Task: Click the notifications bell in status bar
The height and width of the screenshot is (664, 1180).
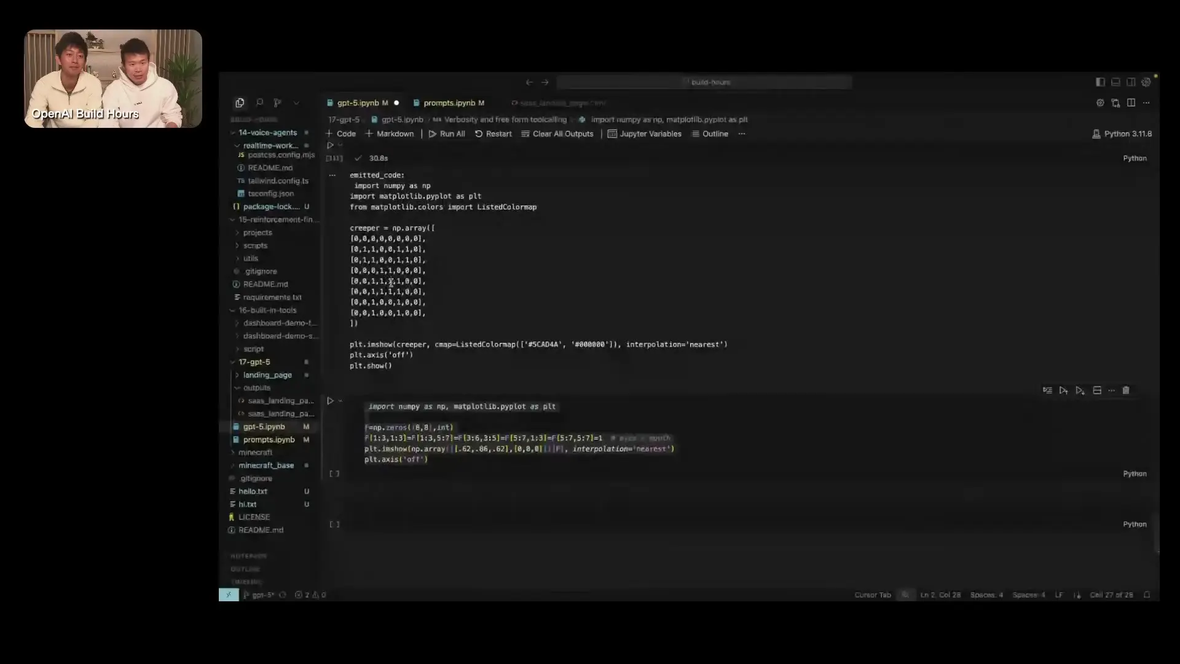Action: (1147, 595)
